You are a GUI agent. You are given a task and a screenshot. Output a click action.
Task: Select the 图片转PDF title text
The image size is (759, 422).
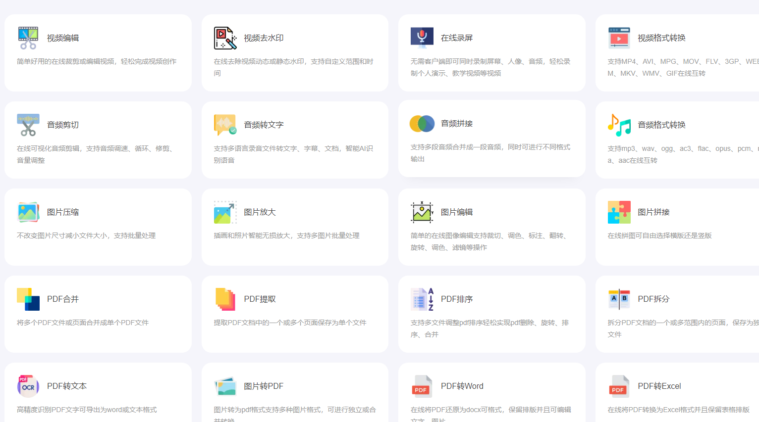pyautogui.click(x=264, y=386)
